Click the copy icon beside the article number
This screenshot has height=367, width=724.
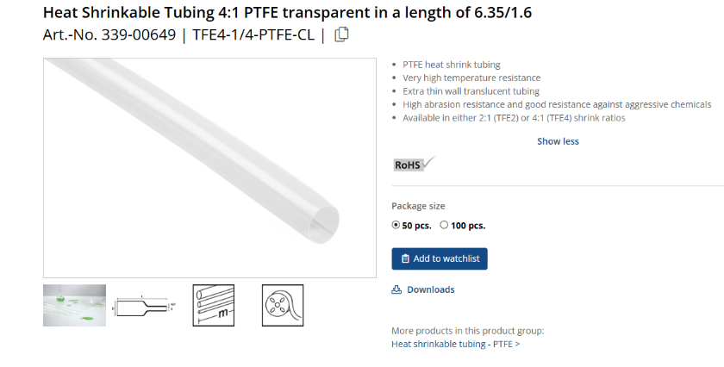tap(341, 34)
